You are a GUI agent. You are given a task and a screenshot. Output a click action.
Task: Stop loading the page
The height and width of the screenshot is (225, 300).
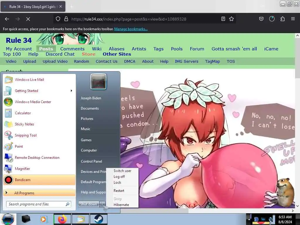click(x=28, y=19)
